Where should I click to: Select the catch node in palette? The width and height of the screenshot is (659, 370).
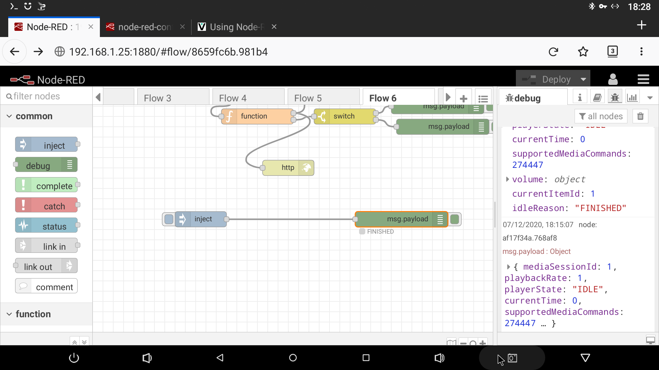click(46, 205)
